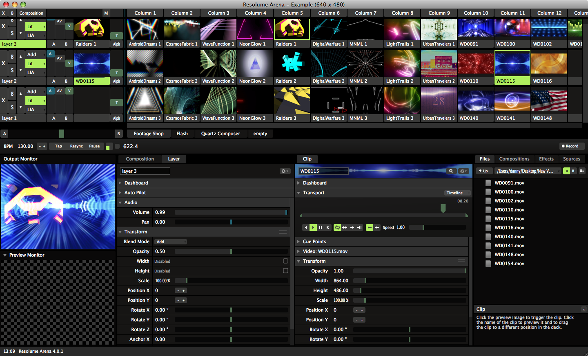Toggle the file browser list view icon
The width and height of the screenshot is (588, 356).
[x=582, y=171]
